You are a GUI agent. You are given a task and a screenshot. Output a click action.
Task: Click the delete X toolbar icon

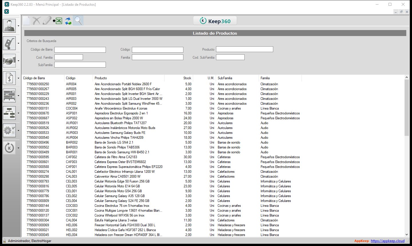(37, 21)
